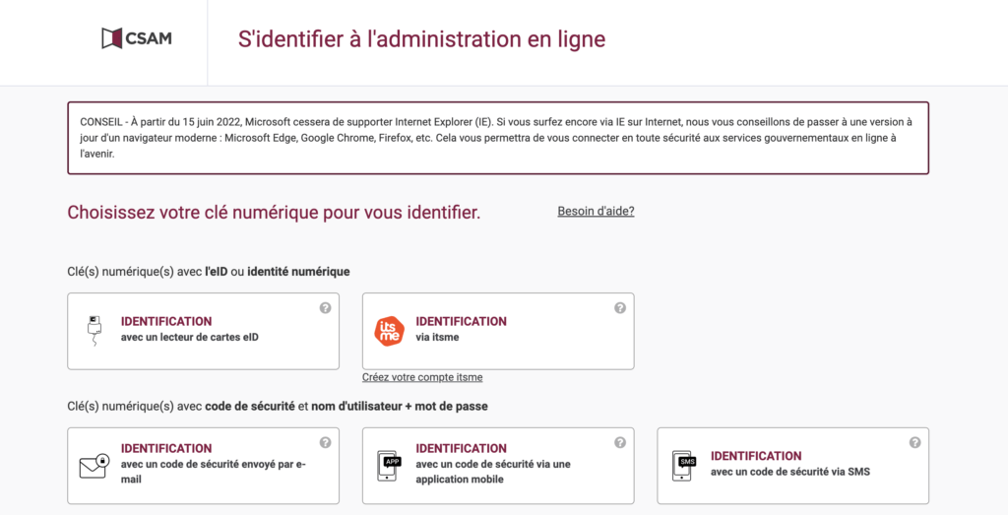The image size is (1008, 515).
Task: Open help question mark on e-mail code option
Action: point(325,442)
